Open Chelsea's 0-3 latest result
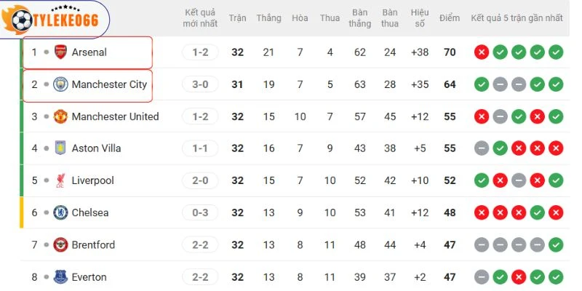The width and height of the screenshot is (582, 291). click(200, 212)
